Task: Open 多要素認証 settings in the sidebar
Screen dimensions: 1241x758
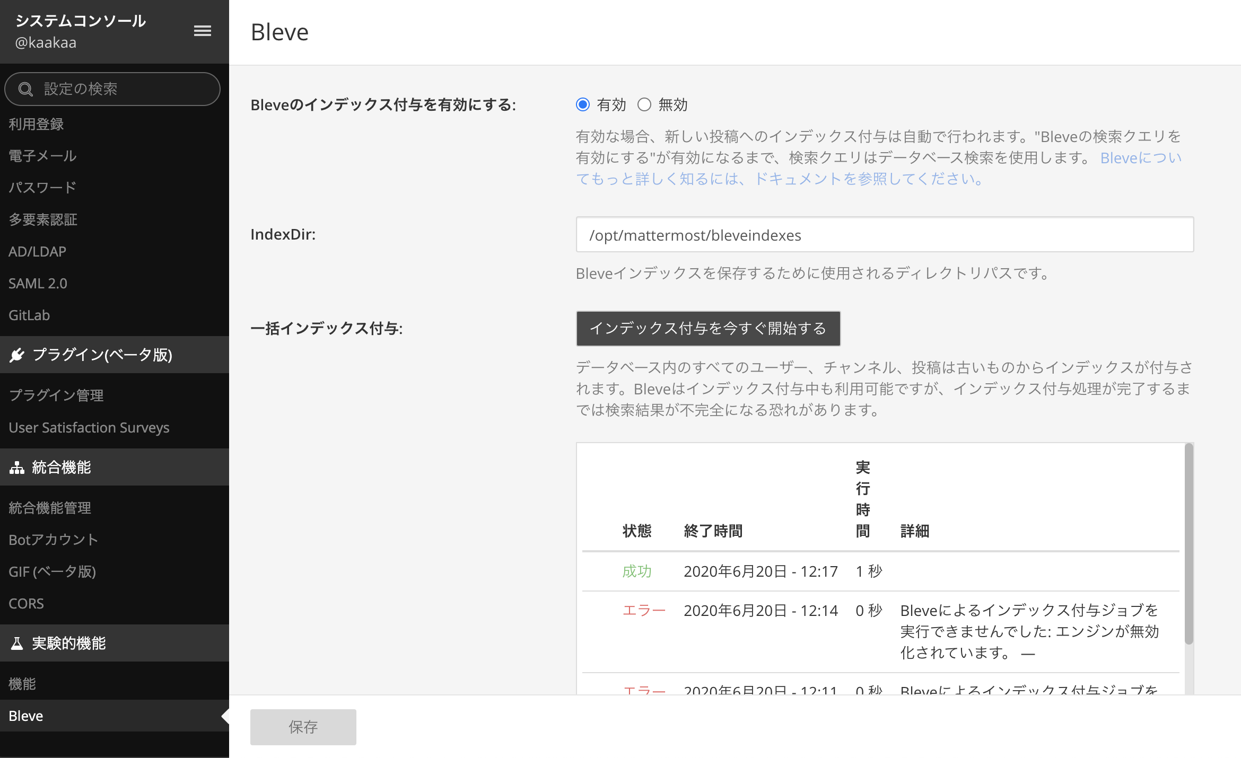Action: (x=43, y=219)
